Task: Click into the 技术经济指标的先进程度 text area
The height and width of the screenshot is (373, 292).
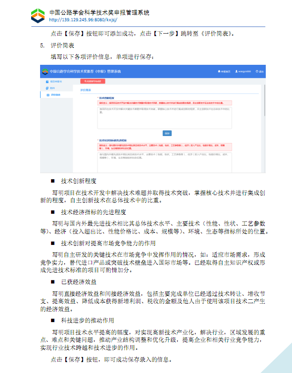Action: (x=164, y=162)
